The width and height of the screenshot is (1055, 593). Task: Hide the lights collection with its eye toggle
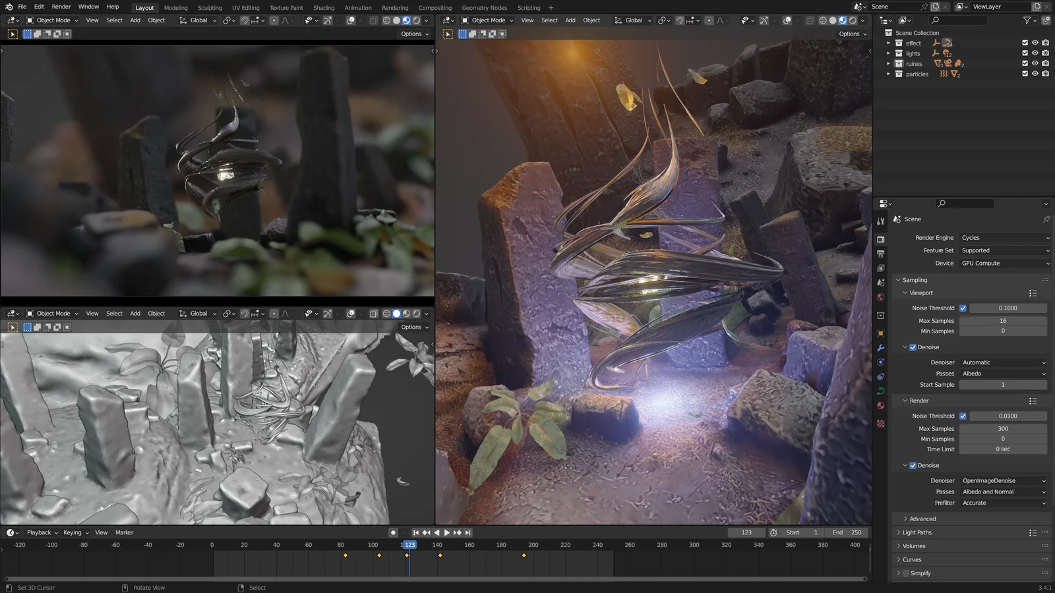[1035, 53]
